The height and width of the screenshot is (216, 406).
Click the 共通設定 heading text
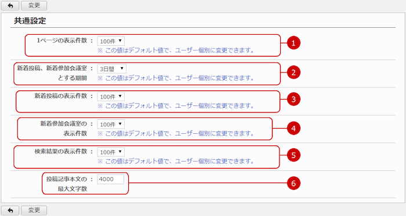pyautogui.click(x=30, y=21)
